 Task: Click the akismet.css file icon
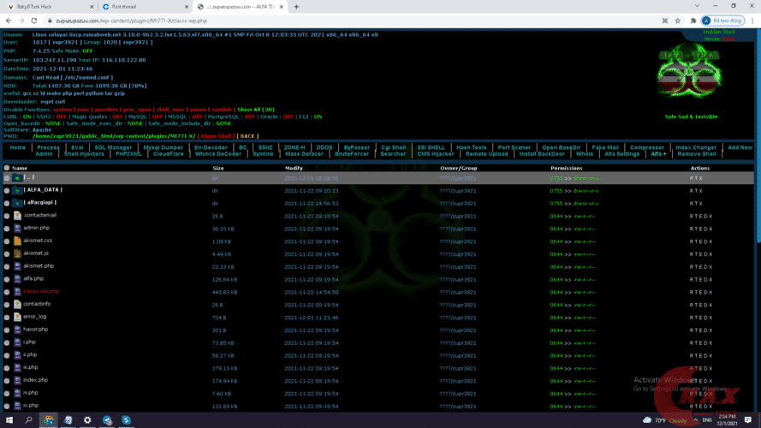click(17, 241)
